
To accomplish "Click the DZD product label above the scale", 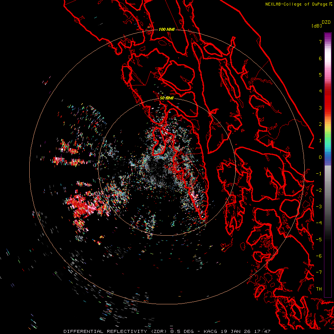I will coord(326,22).
